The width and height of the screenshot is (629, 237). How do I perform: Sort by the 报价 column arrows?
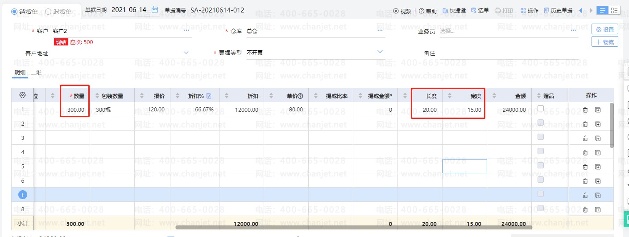142,96
